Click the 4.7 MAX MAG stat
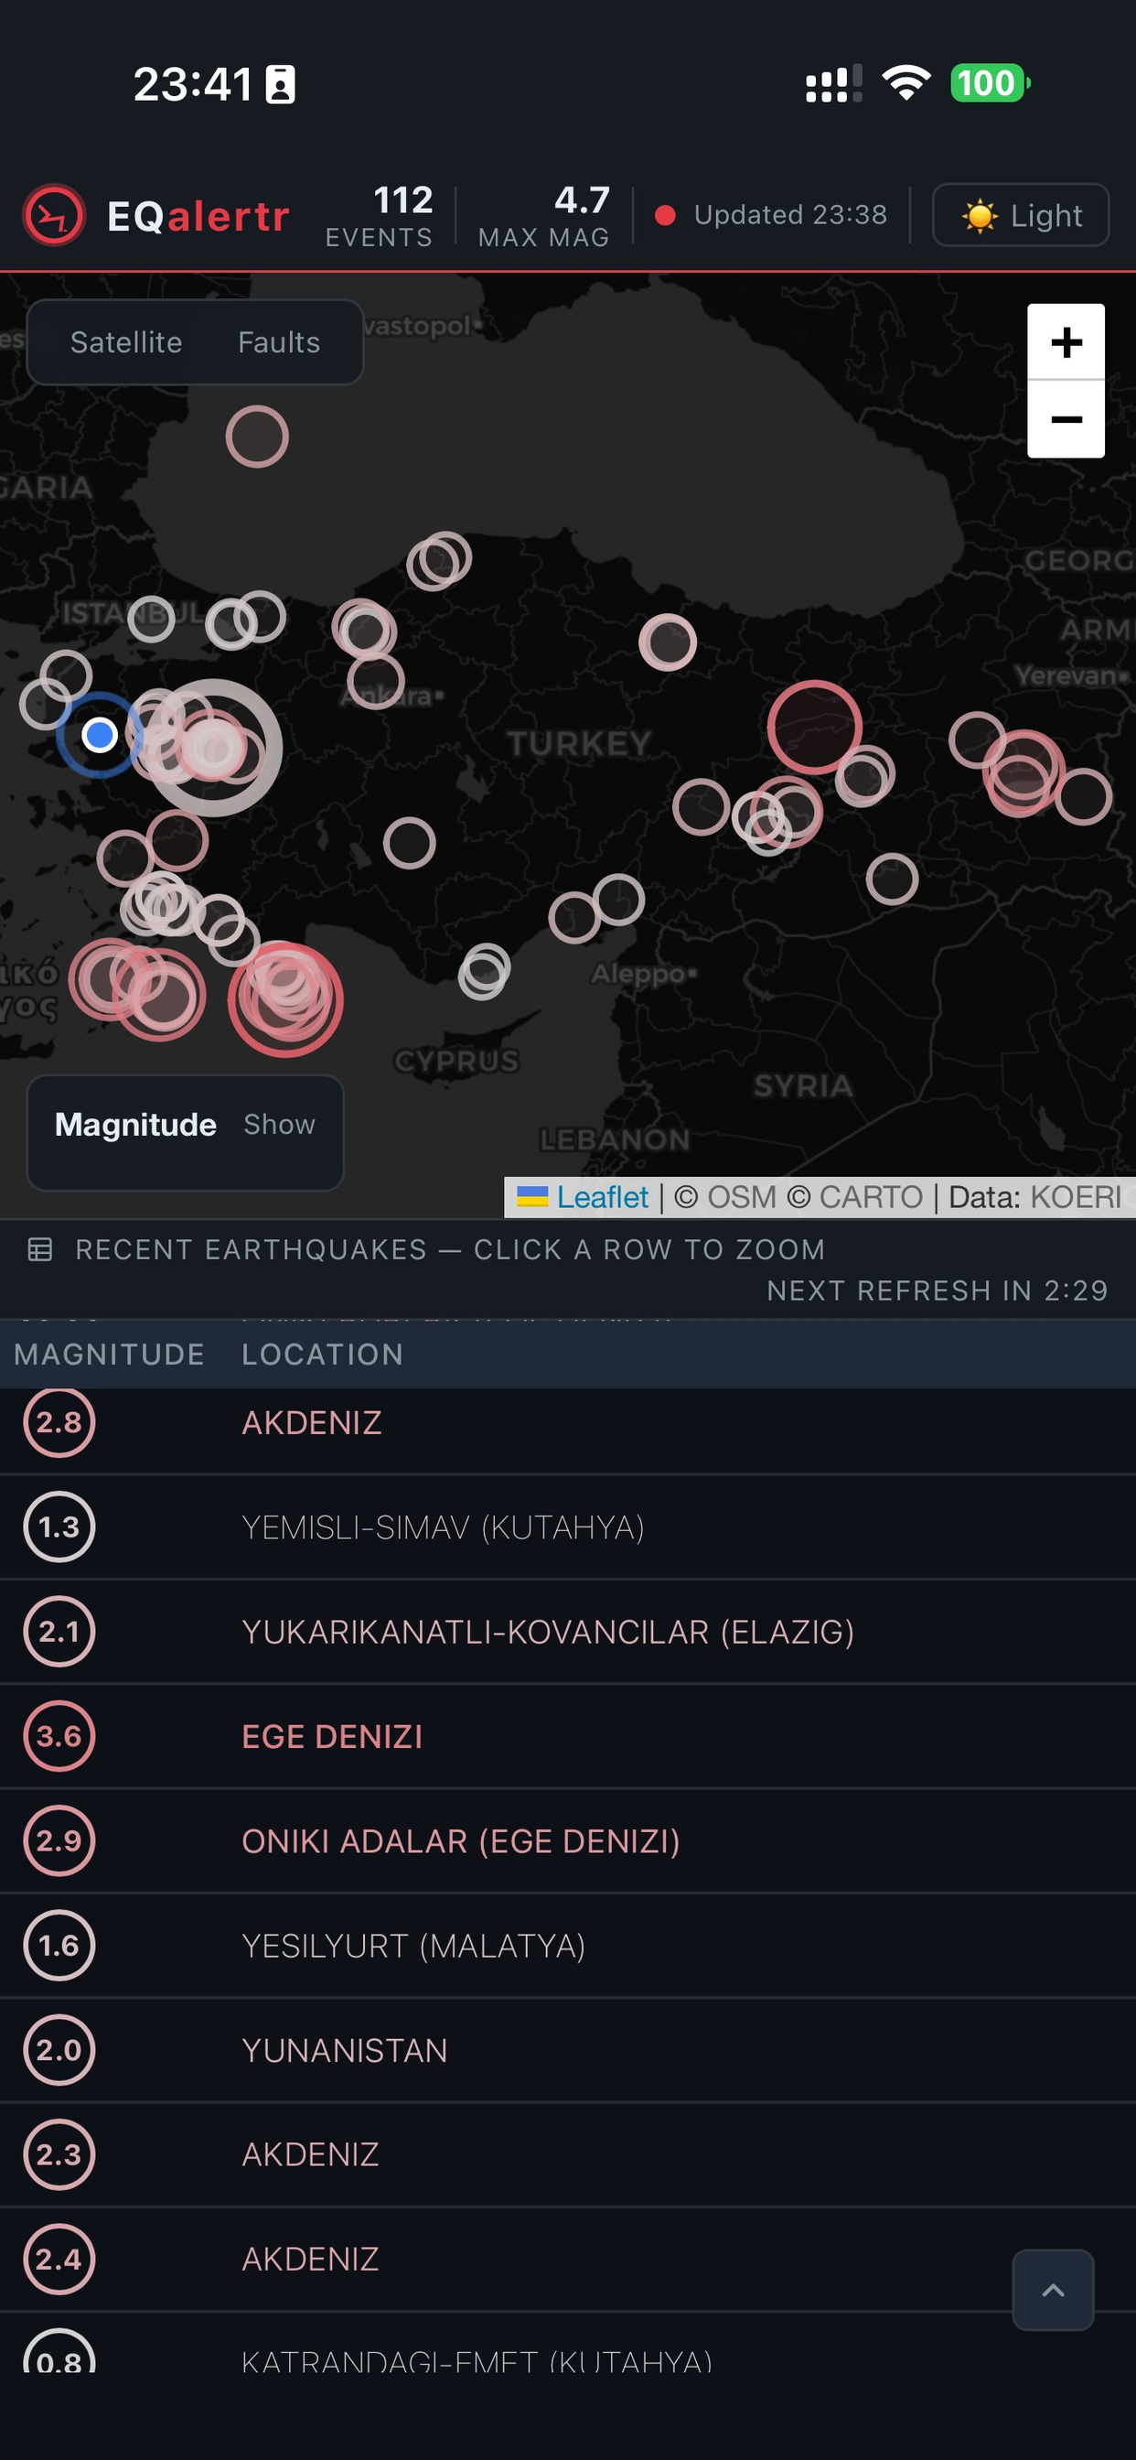The width and height of the screenshot is (1136, 2460). coord(544,215)
